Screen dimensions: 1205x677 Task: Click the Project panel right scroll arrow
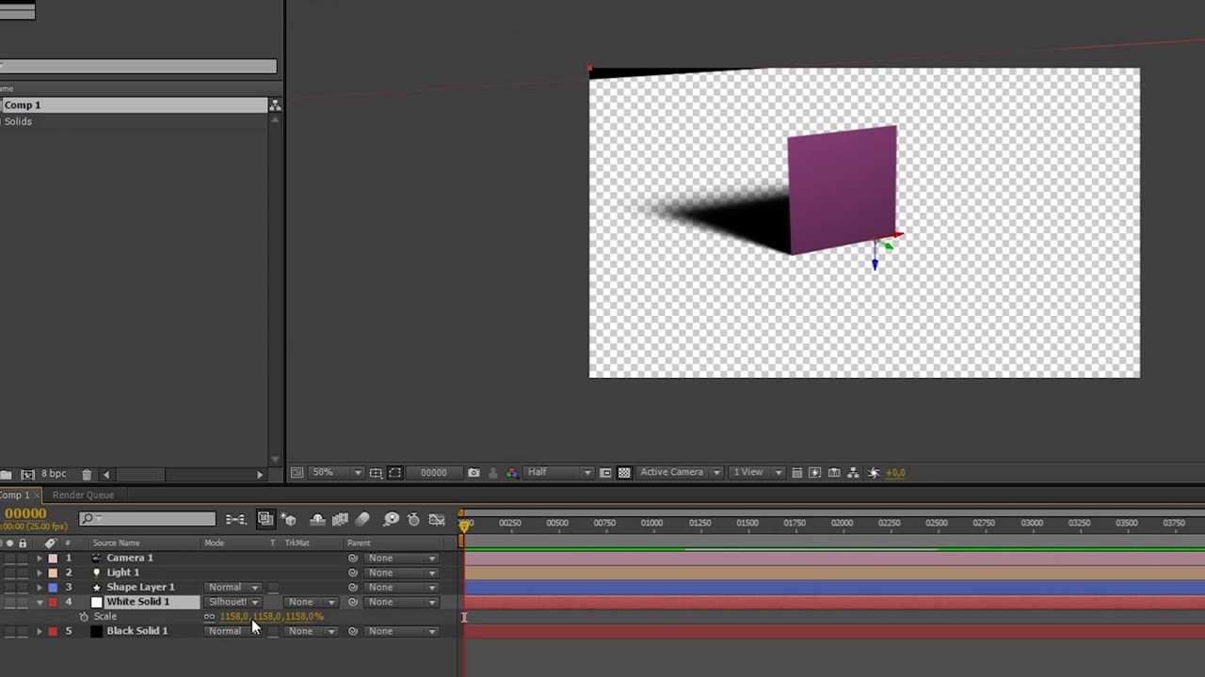click(x=260, y=475)
